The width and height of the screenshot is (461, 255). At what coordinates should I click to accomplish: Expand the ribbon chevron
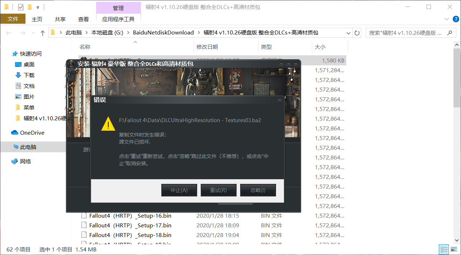point(447,19)
